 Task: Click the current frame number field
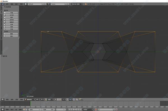[61, 110]
